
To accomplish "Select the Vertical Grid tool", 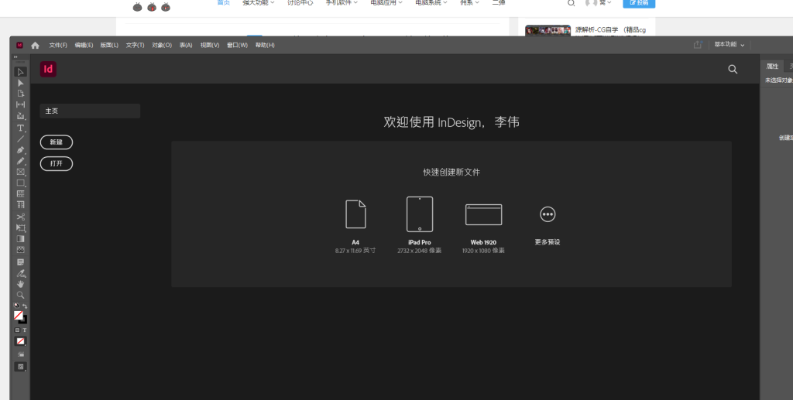I will pyautogui.click(x=20, y=205).
